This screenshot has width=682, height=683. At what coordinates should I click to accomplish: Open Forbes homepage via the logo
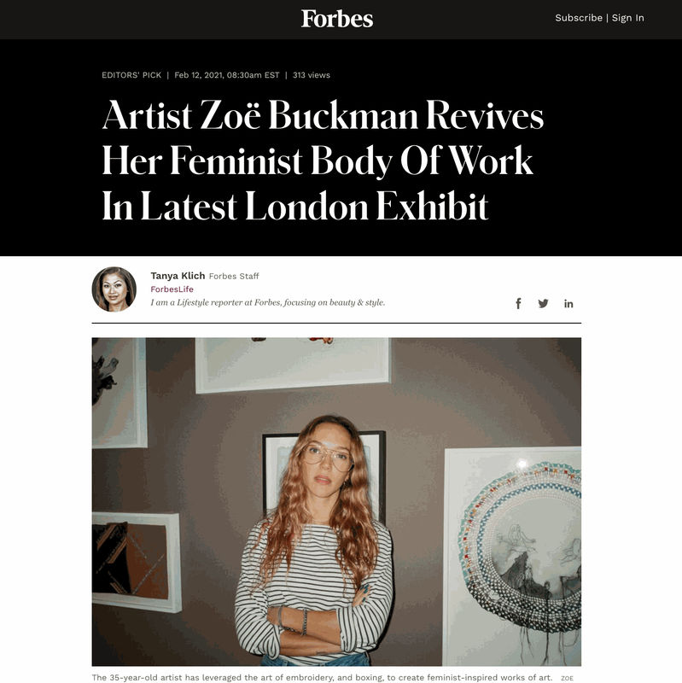tap(340, 18)
